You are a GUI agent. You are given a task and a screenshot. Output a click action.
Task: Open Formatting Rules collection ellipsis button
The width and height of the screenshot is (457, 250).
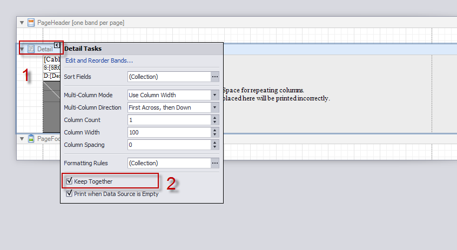click(x=215, y=163)
